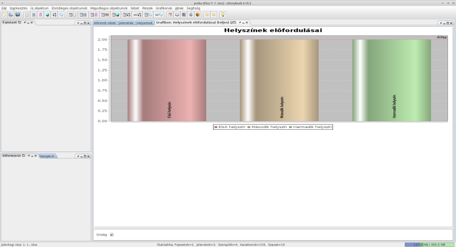Open the item links icon
456x247 pixels.
tap(137, 14)
